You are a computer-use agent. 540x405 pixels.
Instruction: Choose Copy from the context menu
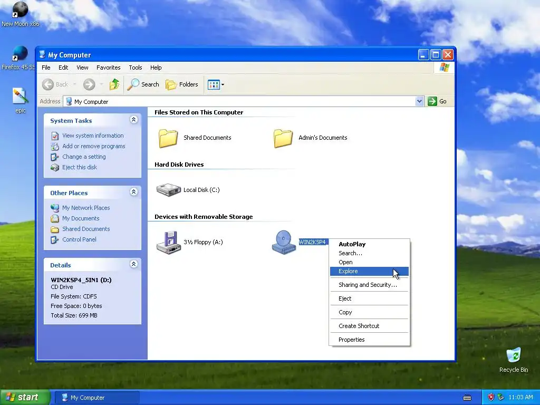point(369,312)
